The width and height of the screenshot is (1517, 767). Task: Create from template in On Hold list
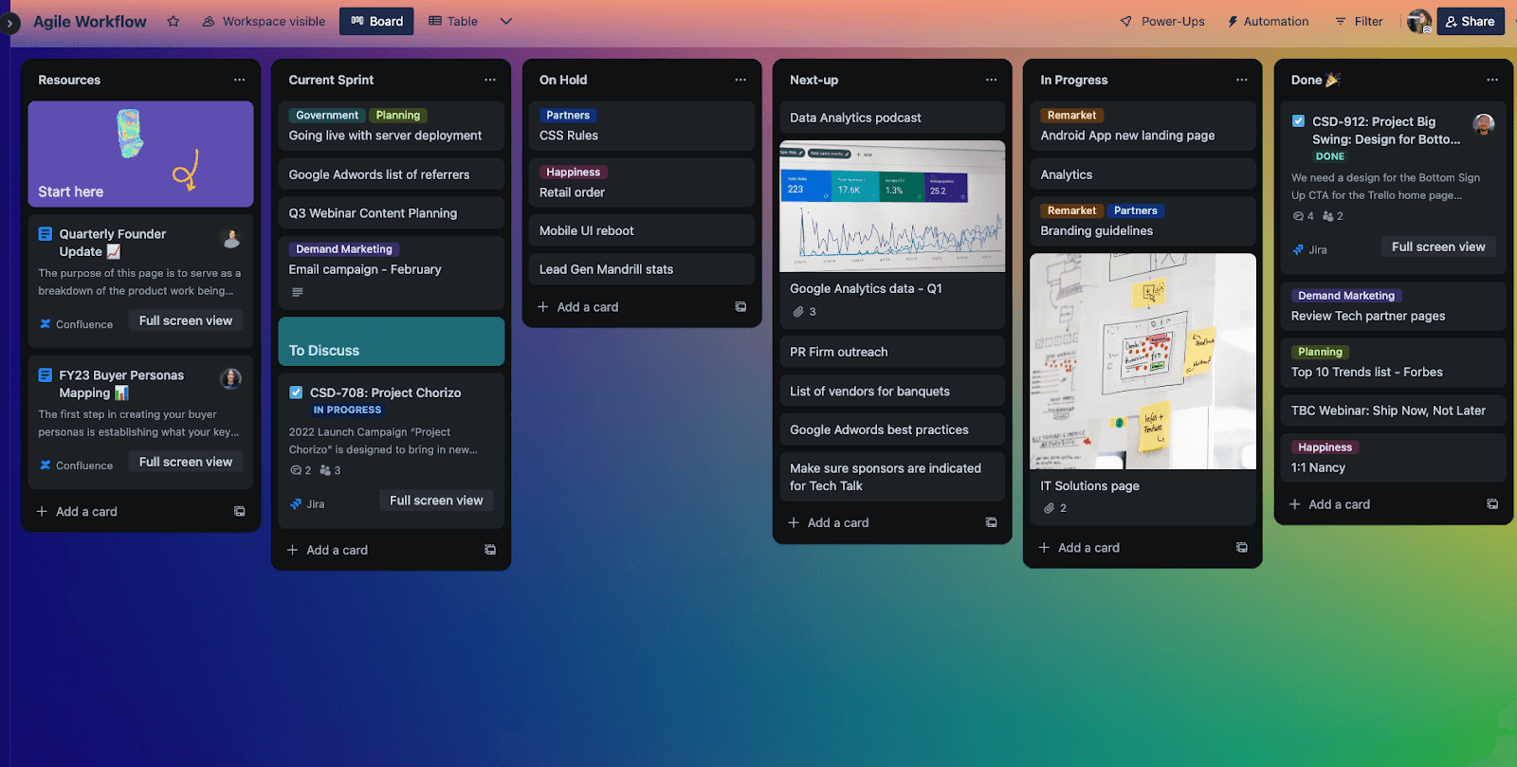(740, 307)
